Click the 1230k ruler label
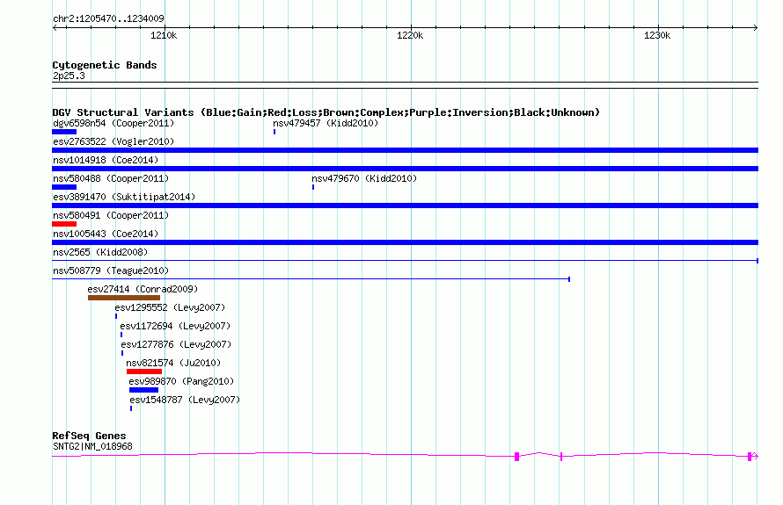This screenshot has width=783, height=505. point(657,35)
